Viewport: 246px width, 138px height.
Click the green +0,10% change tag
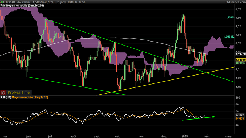tap(240, 63)
